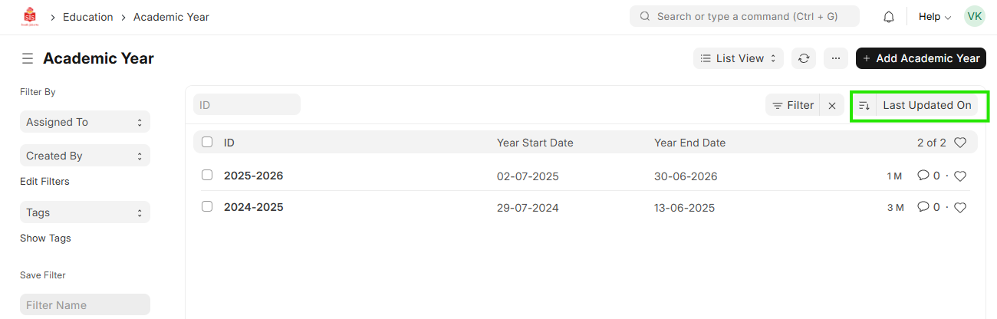The image size is (997, 319).
Task: Open comments for the 2024-2025 row
Action: click(928, 207)
